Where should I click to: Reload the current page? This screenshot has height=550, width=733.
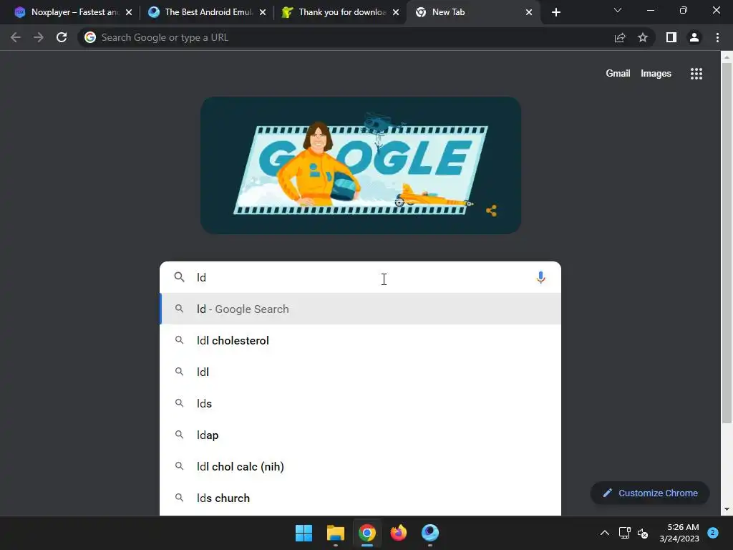pyautogui.click(x=62, y=37)
